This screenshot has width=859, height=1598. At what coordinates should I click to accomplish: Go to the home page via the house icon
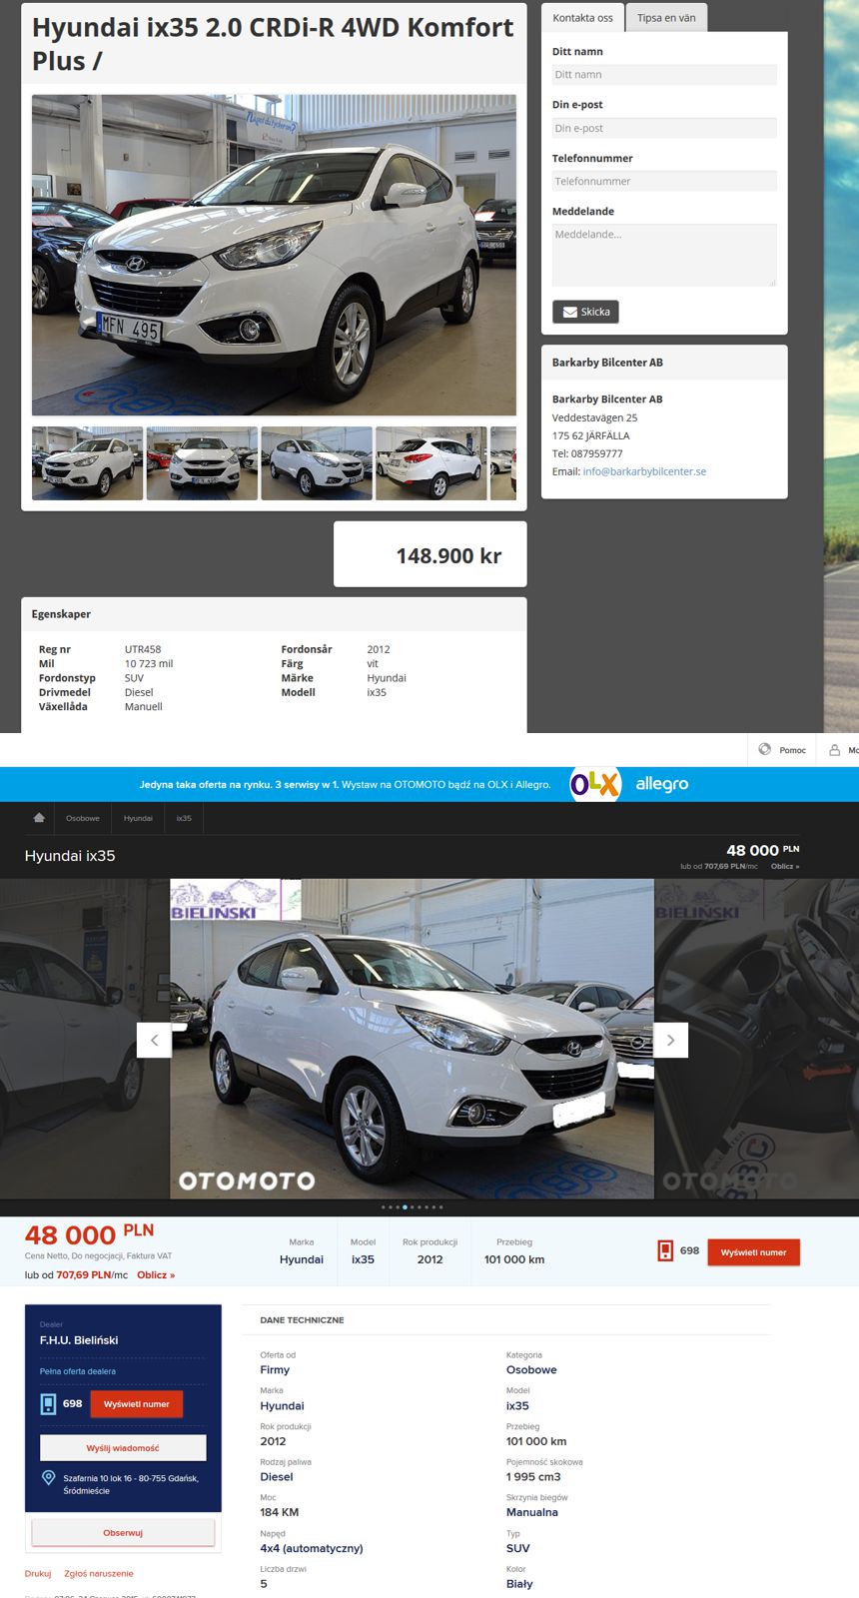pos(39,818)
